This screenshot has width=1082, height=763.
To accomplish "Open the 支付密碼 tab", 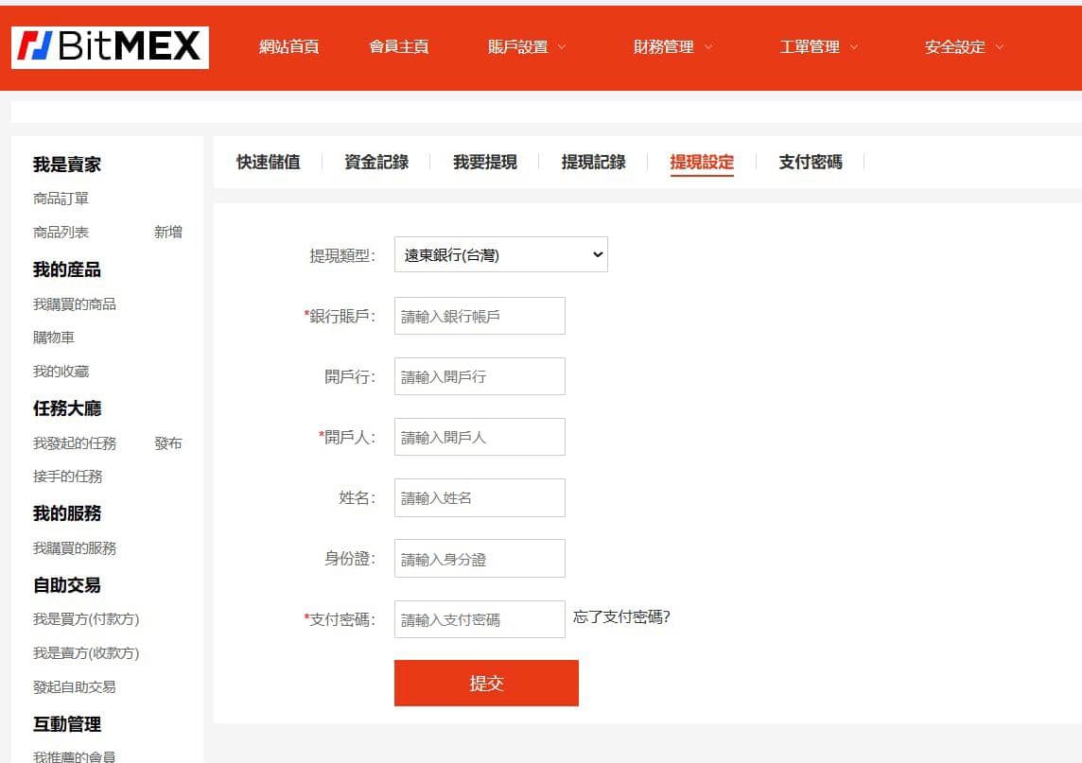I will pyautogui.click(x=811, y=162).
